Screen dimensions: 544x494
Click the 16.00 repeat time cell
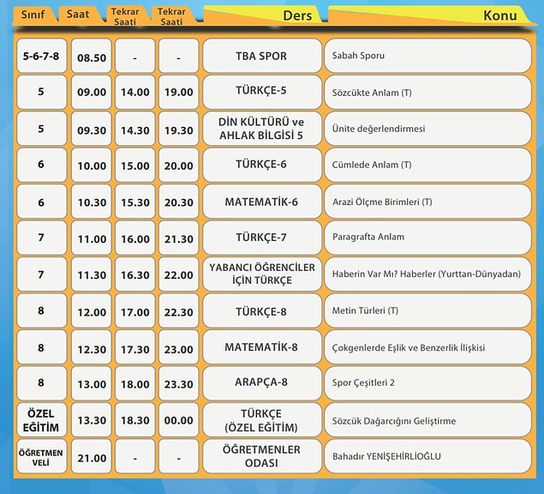(135, 238)
